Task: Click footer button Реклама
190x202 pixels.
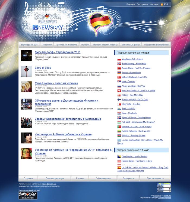Action: tap(80, 178)
